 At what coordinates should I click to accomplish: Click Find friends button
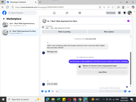(x=111, y=13)
